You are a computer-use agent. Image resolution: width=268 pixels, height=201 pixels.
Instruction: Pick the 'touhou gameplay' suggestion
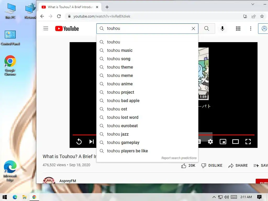point(147,143)
